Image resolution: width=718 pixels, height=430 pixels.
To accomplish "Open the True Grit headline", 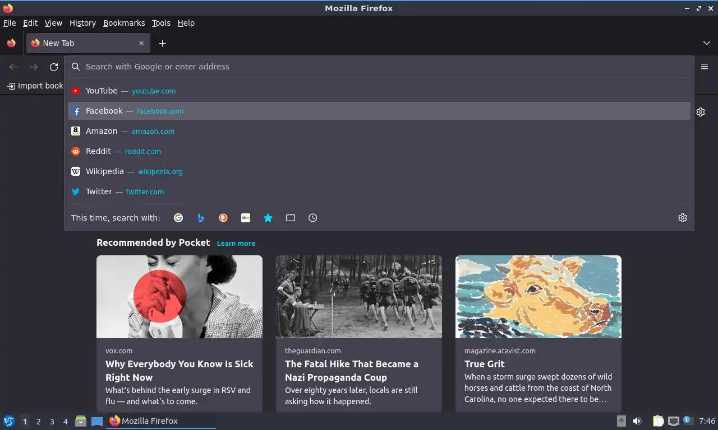I will 485,364.
